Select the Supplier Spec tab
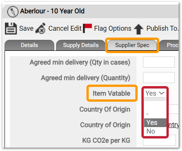The width and height of the screenshot is (182, 151). tap(132, 45)
